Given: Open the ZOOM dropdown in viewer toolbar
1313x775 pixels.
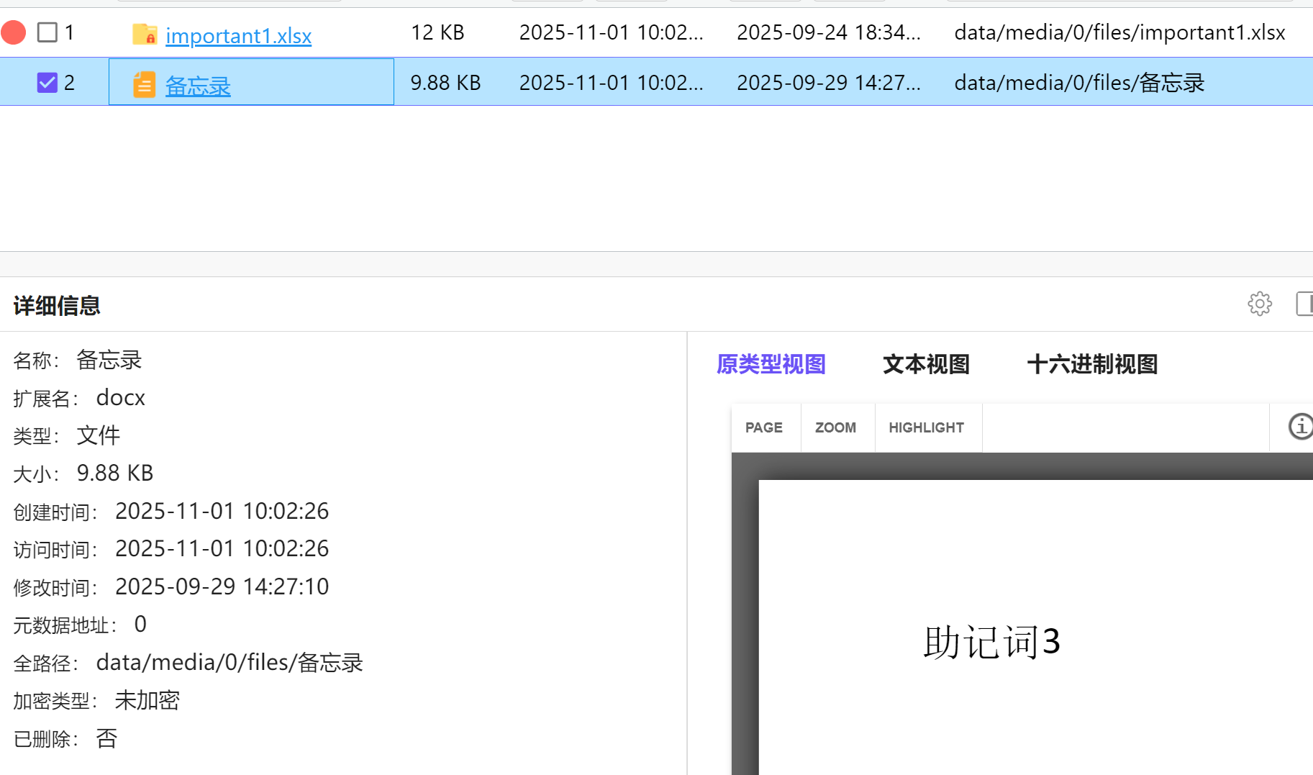Looking at the screenshot, I should pyautogui.click(x=835, y=427).
